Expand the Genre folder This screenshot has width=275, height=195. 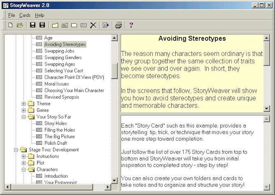pyautogui.click(x=24, y=110)
